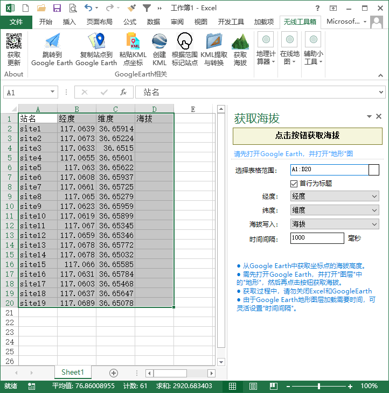Open the 数据 ribbon tab
The height and width of the screenshot is (393, 389).
tap(153, 22)
